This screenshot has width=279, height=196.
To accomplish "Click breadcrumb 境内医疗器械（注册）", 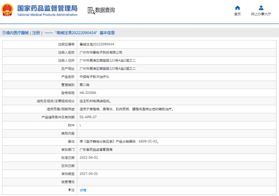I will (x=24, y=33).
